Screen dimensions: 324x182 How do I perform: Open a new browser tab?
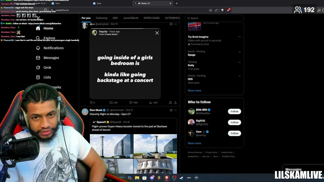tap(177, 3)
